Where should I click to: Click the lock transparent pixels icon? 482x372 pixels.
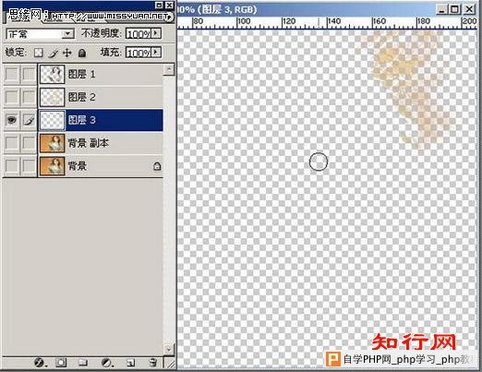[x=38, y=53]
